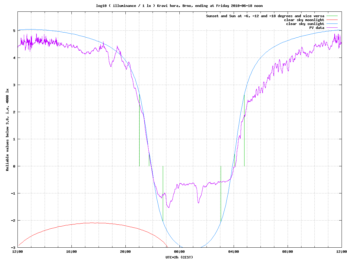
Task: Click the tall green sunrise line near 04:45
Action: [244, 130]
